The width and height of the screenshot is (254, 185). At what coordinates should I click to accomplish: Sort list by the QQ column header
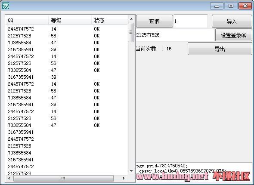27,20
